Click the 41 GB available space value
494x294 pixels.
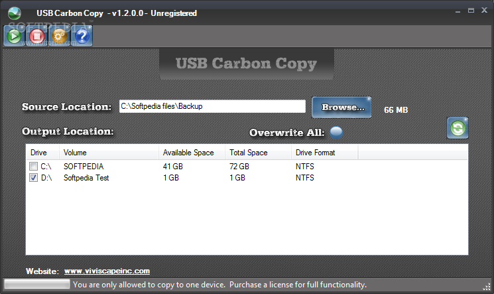coord(173,166)
